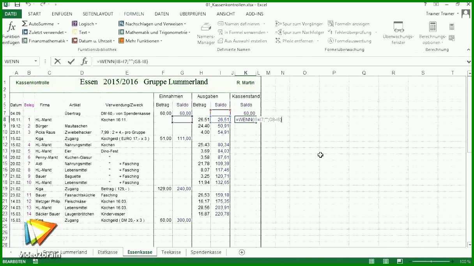
Task: Click In Formel verwenden
Action: (x=243, y=33)
